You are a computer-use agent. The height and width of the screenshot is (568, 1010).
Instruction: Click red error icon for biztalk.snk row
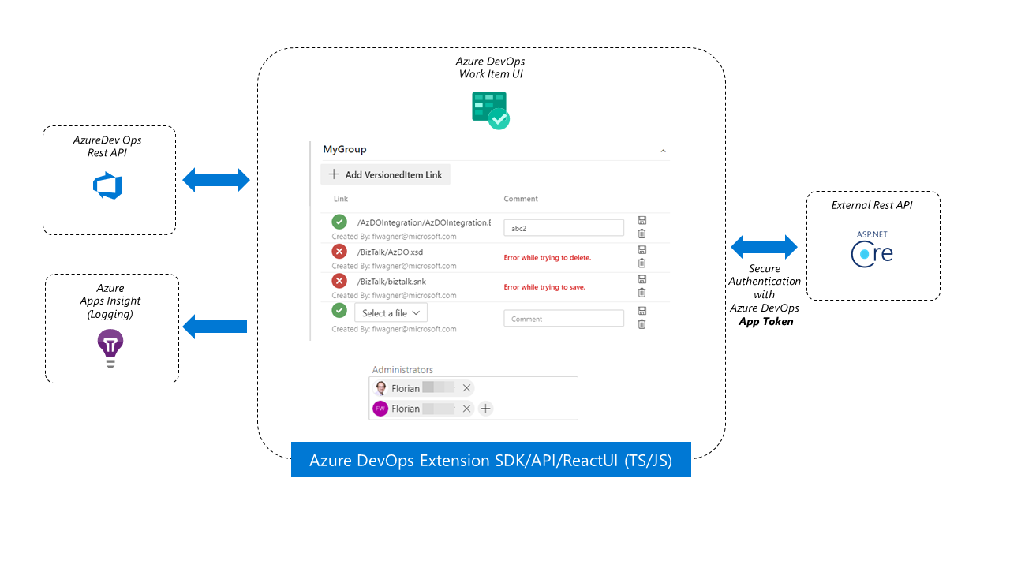pos(339,281)
